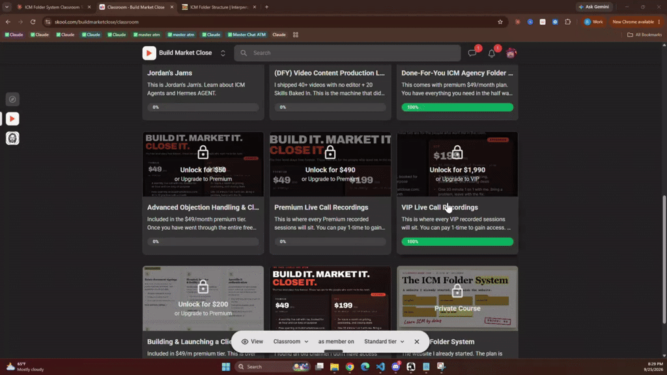The height and width of the screenshot is (375, 667).
Task: Open the three-dot menu beside New Chrome available
Action: pos(659,21)
